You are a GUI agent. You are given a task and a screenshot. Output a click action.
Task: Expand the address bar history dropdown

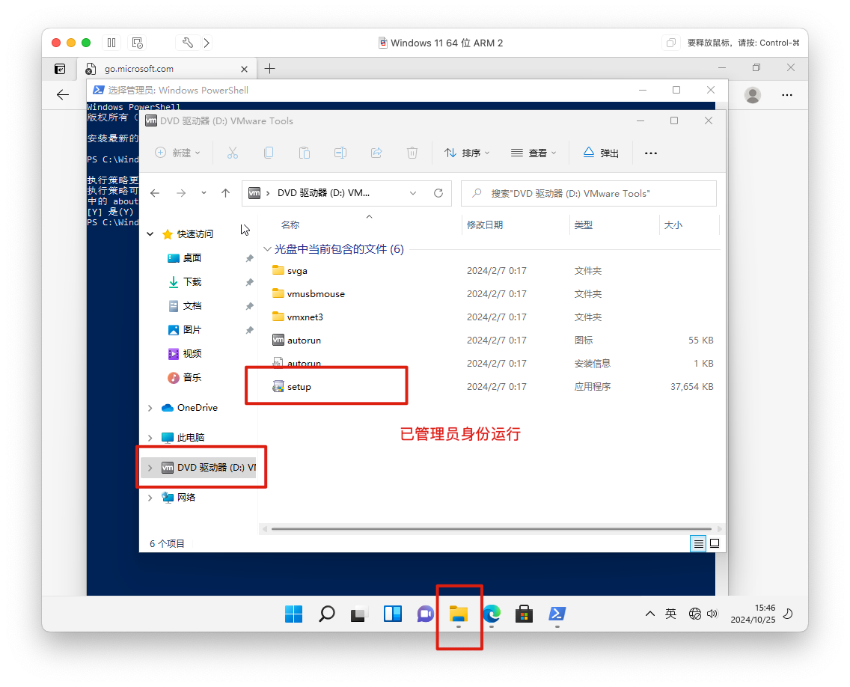(x=413, y=193)
